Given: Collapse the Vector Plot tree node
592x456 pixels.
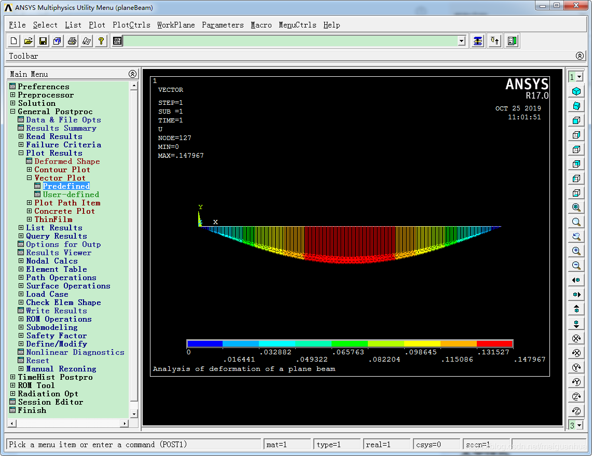Looking at the screenshot, I should [30, 178].
